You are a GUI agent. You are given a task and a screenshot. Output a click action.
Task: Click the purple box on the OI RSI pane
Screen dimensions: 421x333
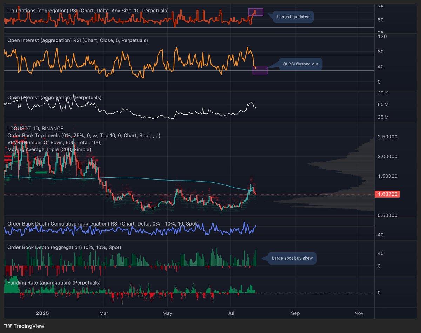260,71
